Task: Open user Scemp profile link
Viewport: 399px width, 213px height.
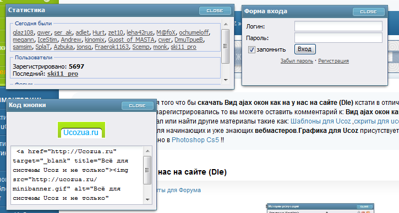Action: pos(141,47)
